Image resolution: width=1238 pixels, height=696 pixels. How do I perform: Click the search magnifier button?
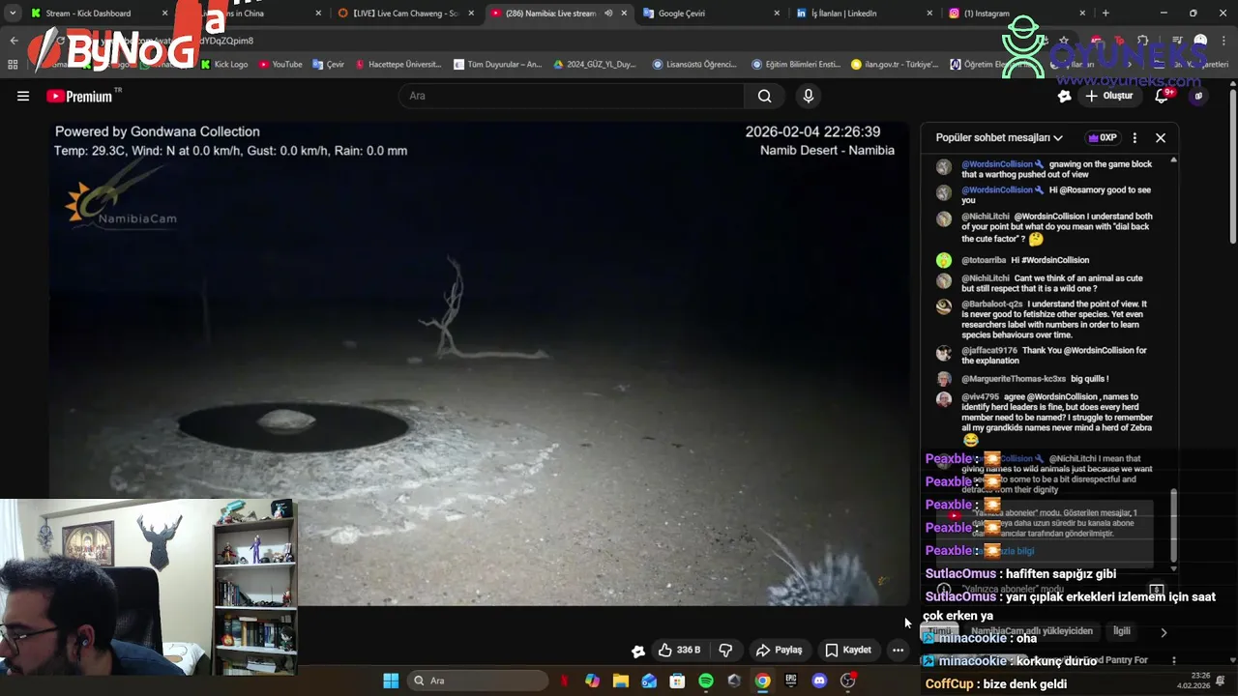[x=764, y=96]
